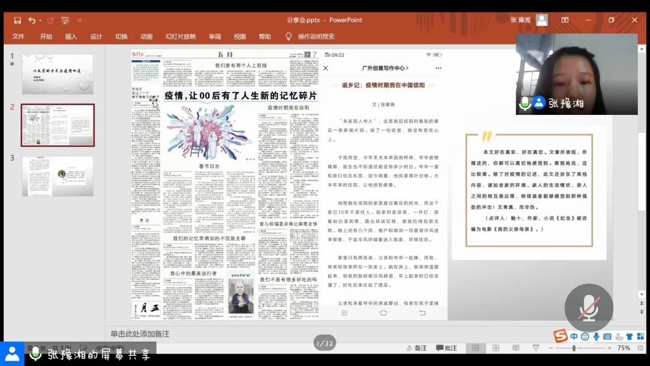
Task: Open the Quick Access Toolbar customize dropdown
Action: [79, 20]
